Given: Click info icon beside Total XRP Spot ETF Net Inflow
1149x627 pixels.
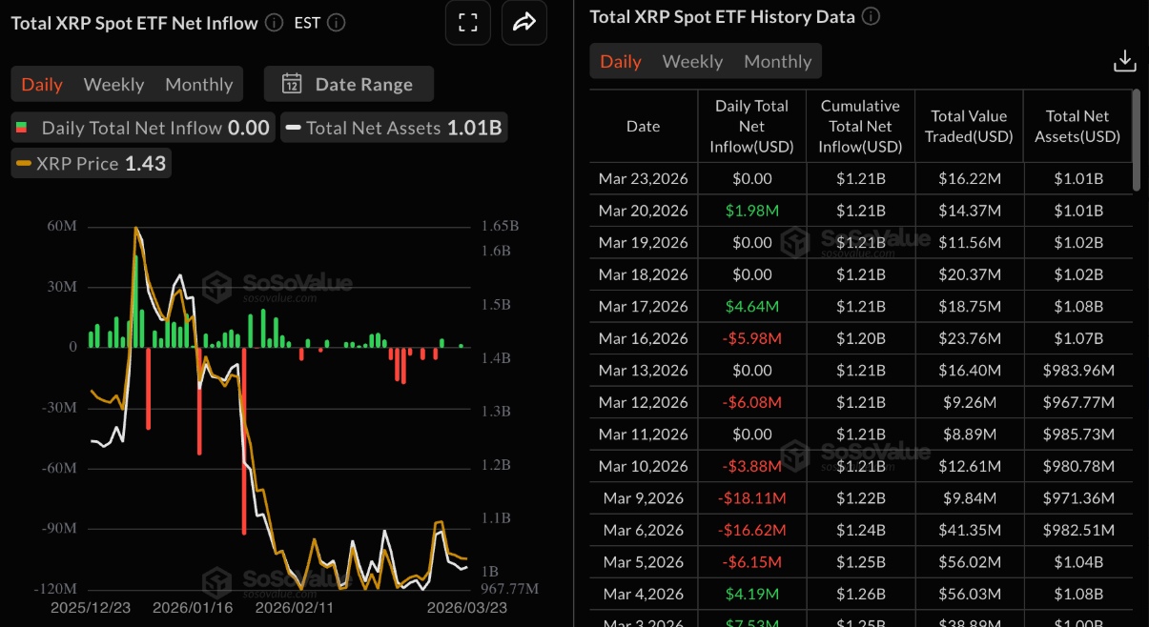Looking at the screenshot, I should tap(274, 23).
